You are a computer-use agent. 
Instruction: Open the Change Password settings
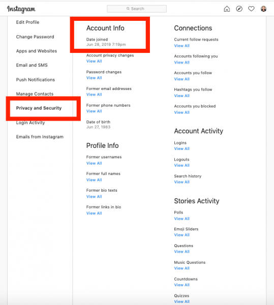pyautogui.click(x=35, y=37)
